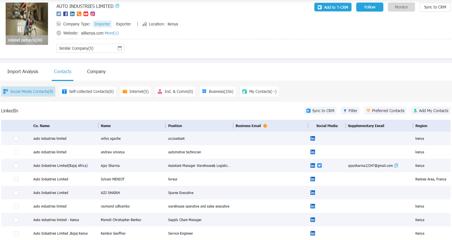Image resolution: width=452 pixels, height=240 pixels.
Task: Select the Exporter company type
Action: 123,24
